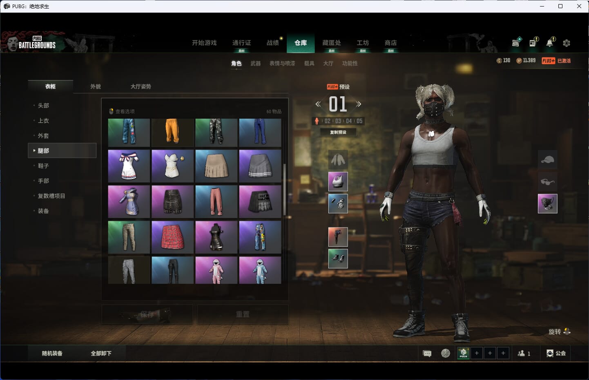Viewport: 589px width, 380px height.
Task: Select the sailor dress item
Action: pos(129,166)
